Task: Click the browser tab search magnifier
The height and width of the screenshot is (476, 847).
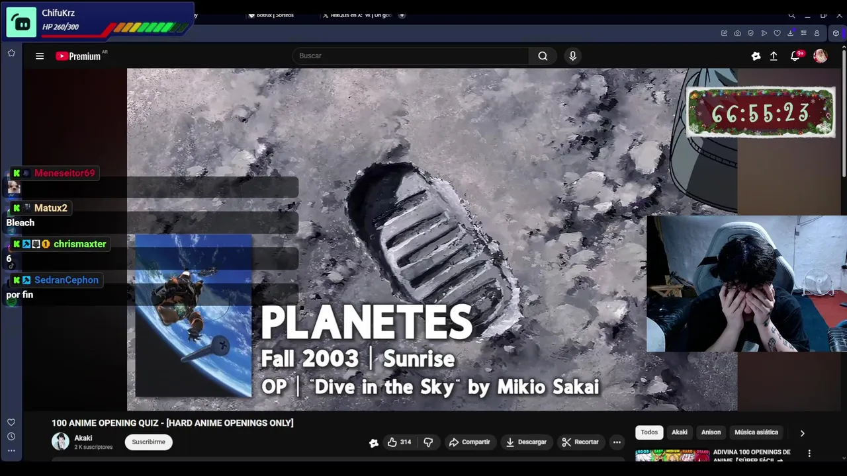Action: (791, 15)
